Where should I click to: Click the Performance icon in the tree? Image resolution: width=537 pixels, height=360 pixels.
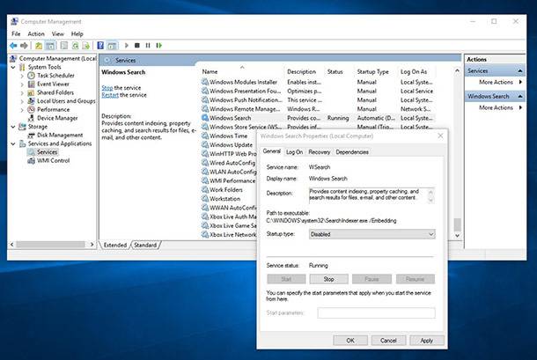31,110
